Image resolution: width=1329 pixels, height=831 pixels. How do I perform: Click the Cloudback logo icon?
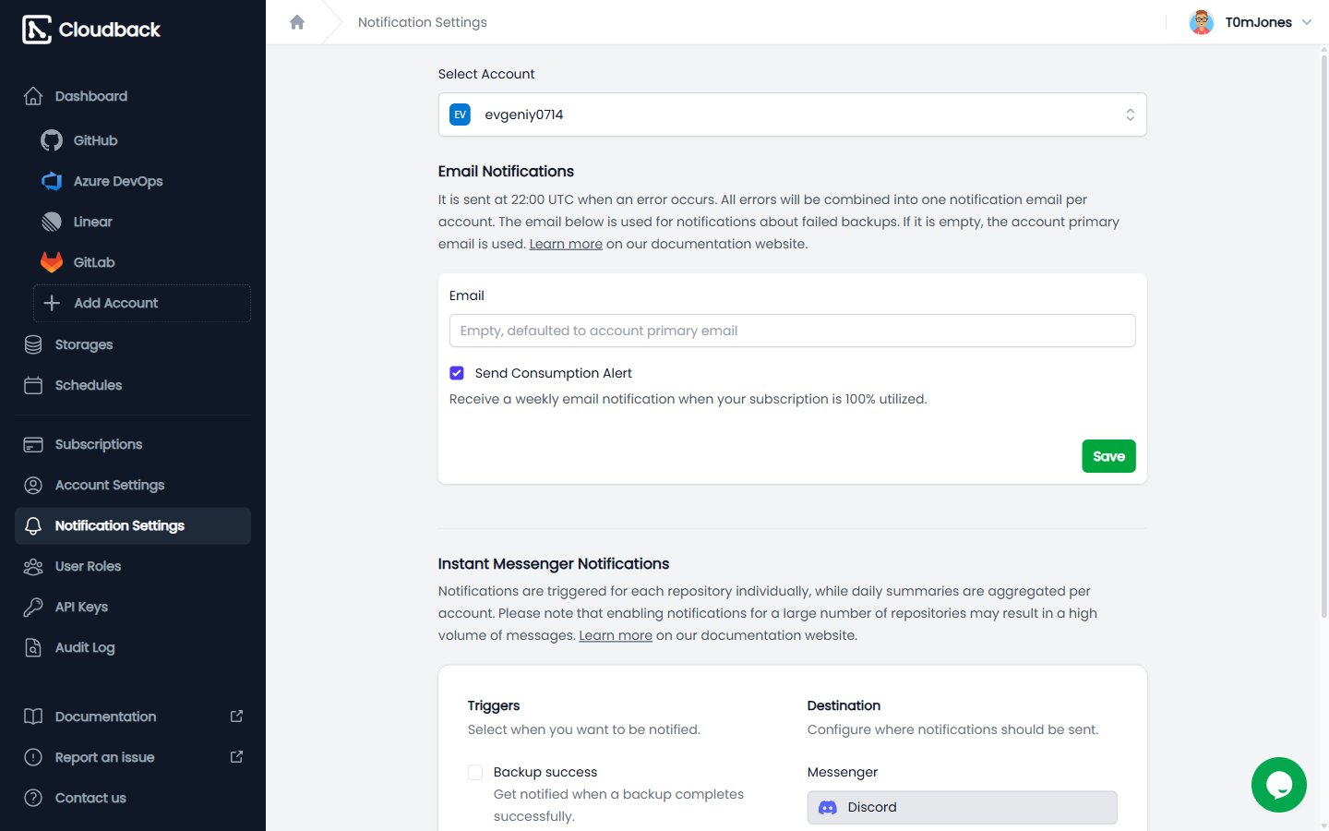coord(37,30)
